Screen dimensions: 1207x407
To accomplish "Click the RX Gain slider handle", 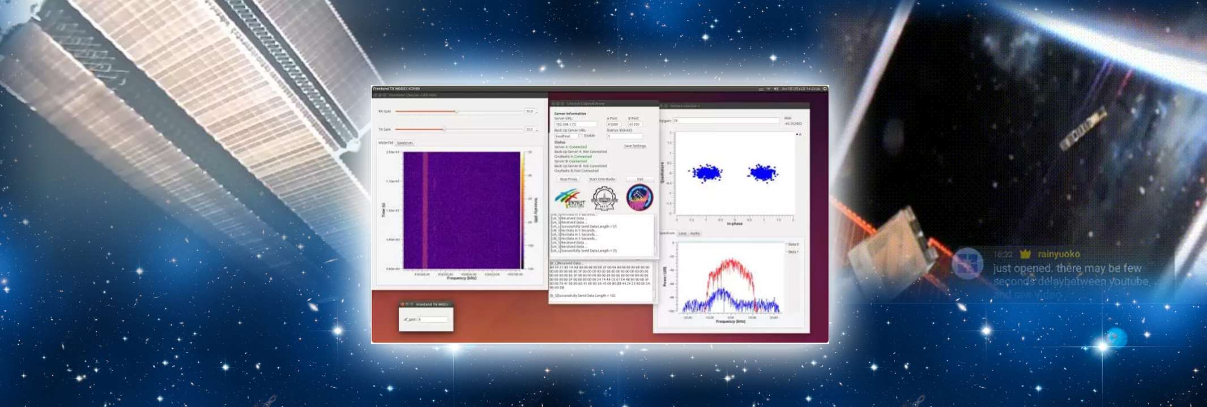I will click(456, 112).
